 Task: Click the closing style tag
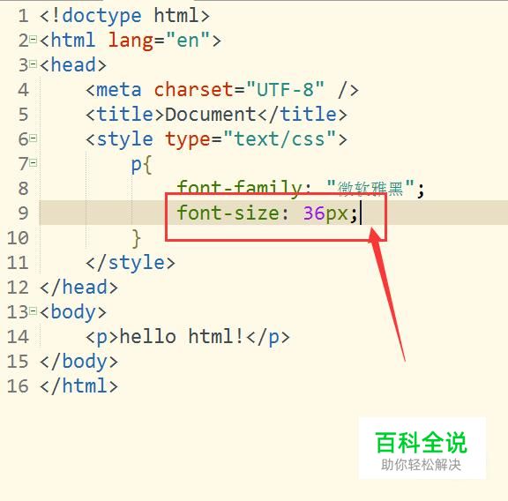(x=131, y=263)
